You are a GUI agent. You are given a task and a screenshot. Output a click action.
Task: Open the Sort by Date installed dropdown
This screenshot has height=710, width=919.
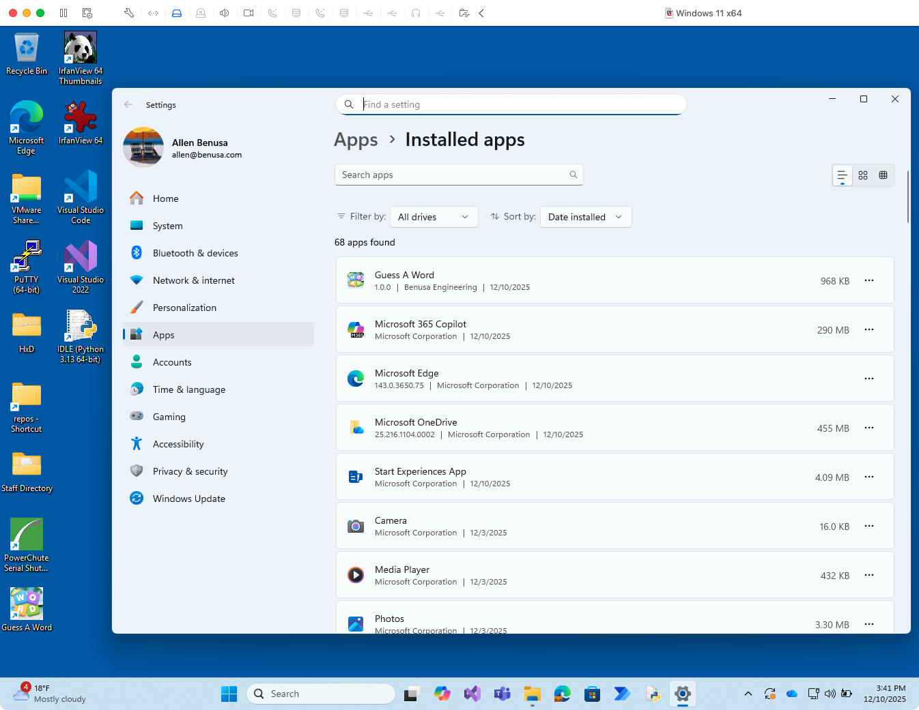tap(585, 217)
